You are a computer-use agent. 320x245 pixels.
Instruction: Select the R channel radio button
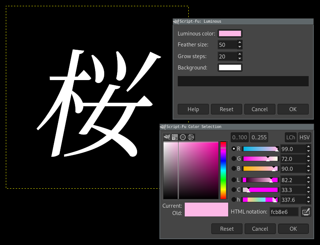(234, 149)
